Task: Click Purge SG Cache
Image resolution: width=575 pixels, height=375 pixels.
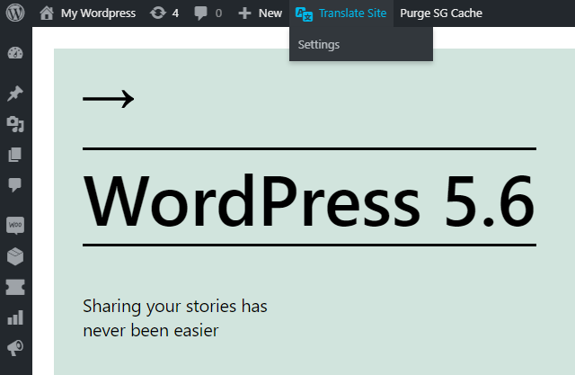Action: [x=441, y=13]
